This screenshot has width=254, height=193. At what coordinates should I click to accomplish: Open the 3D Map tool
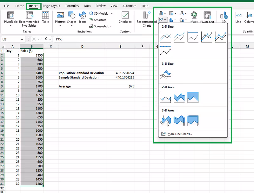[224, 15]
